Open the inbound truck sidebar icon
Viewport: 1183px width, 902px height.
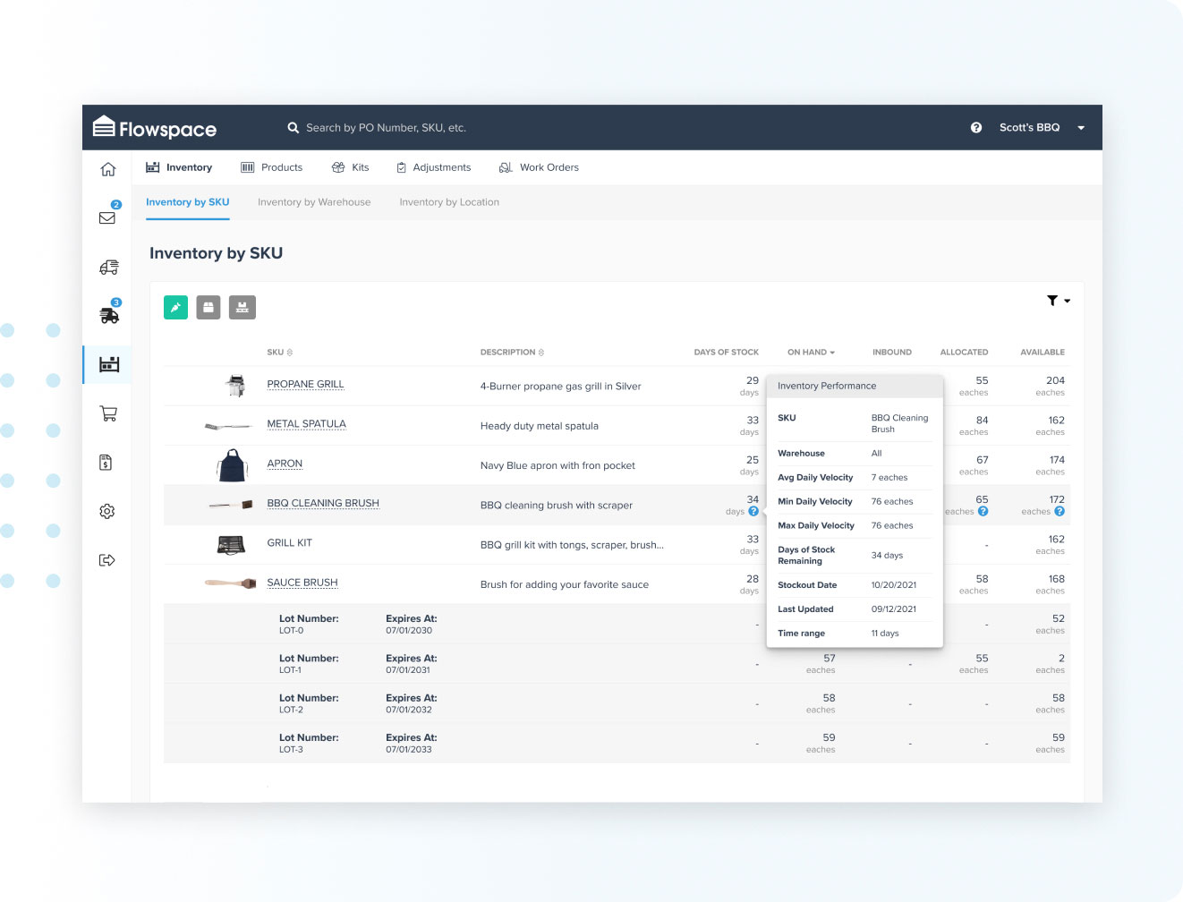108,267
